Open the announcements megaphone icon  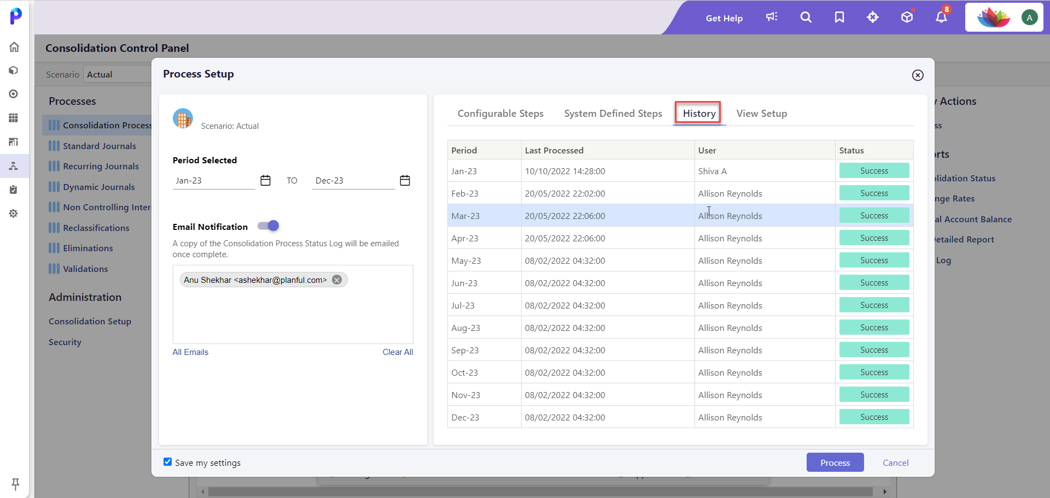pos(772,17)
